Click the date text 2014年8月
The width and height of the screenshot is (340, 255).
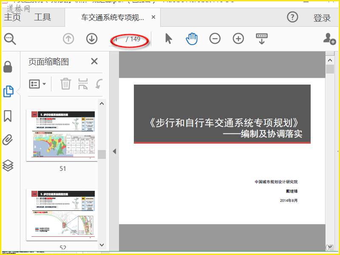[x=289, y=201]
